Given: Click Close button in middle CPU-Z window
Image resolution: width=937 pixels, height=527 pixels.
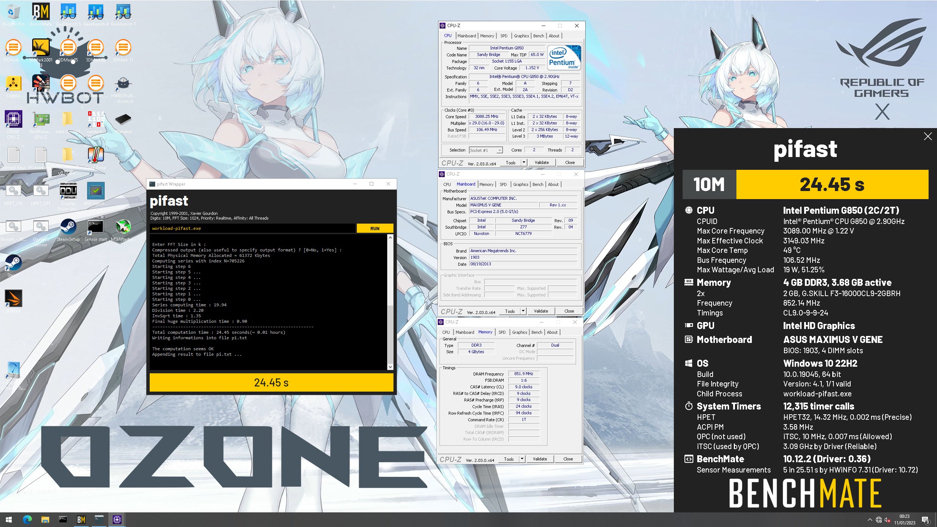Looking at the screenshot, I should tap(569, 311).
